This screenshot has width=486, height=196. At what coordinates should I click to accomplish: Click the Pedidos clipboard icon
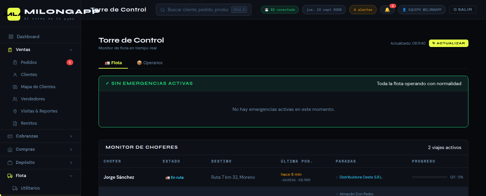[15, 63]
